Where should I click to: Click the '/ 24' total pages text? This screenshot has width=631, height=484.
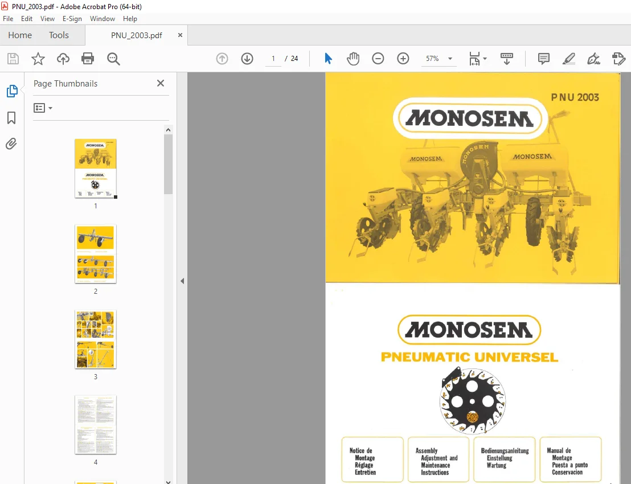coord(292,59)
